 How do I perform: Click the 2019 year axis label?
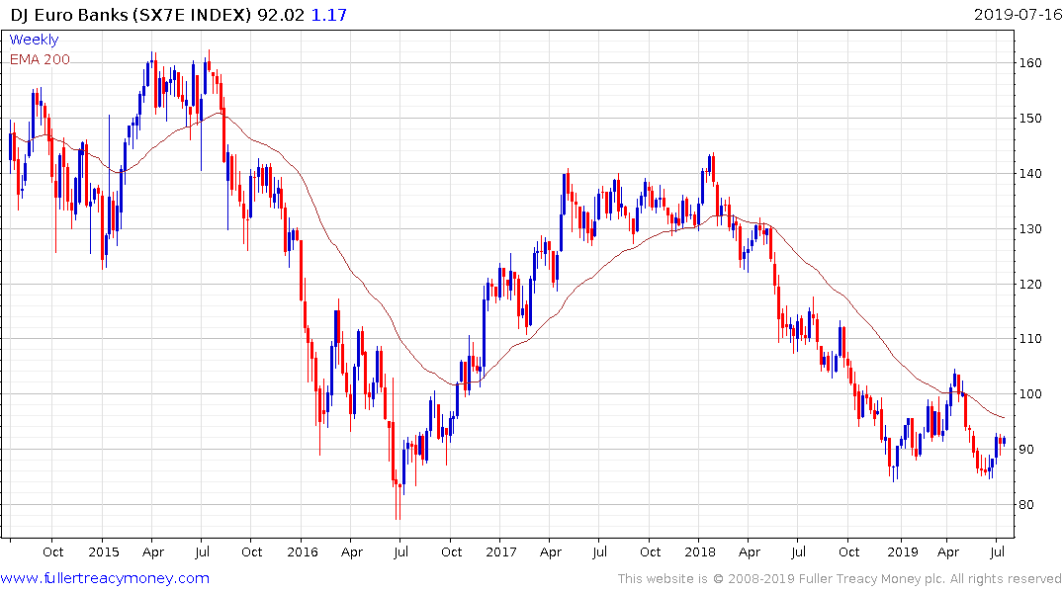903,551
